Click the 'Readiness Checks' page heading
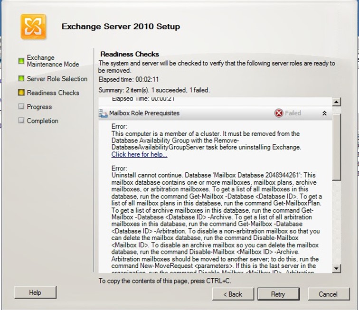The height and width of the screenshot is (310, 359). (130, 54)
